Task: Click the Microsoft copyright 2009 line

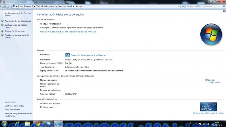Action: 72,28
